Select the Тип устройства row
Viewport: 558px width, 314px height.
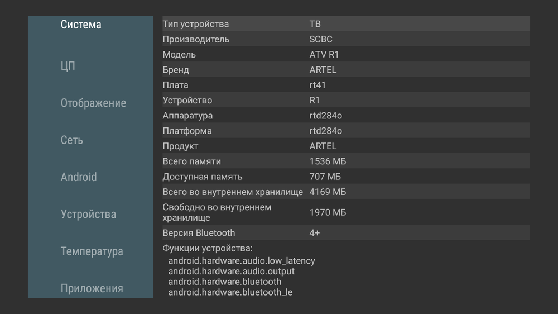[346, 24]
